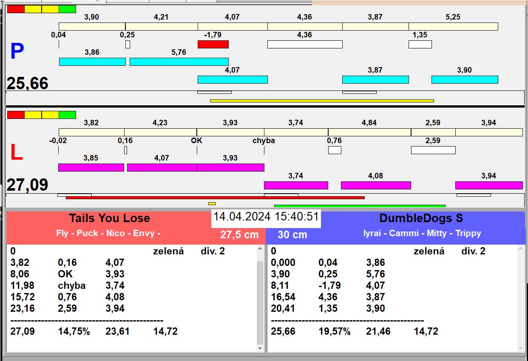The image size is (528, 361).
Task: Click the 27,5 cm jump height label
Action: coord(239,235)
